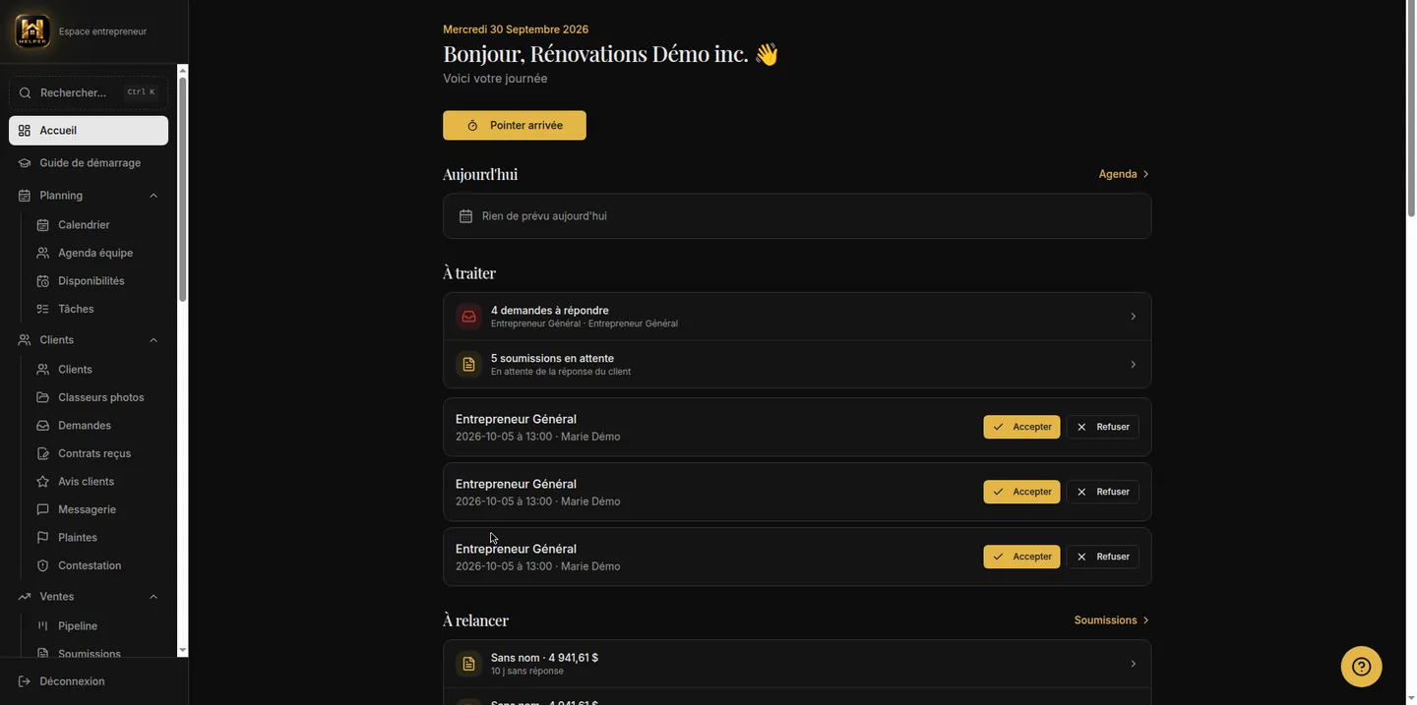Click the Agenda équipe people icon
The width and height of the screenshot is (1417, 705).
pos(42,253)
